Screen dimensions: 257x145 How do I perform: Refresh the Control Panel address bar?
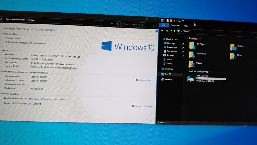pyautogui.click(x=118, y=24)
